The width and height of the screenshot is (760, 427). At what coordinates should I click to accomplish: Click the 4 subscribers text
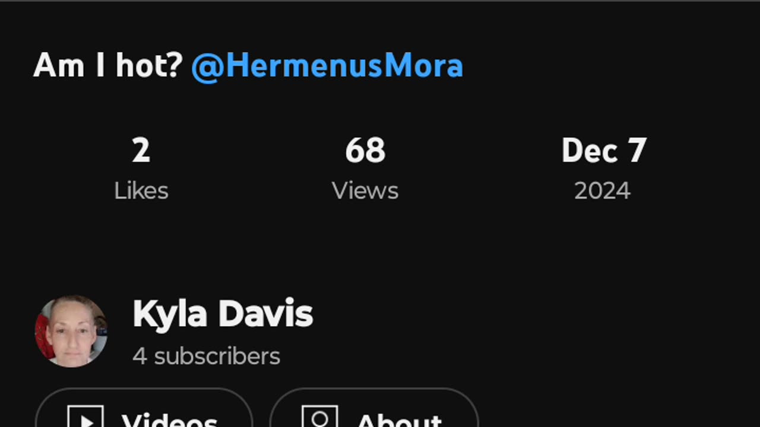pyautogui.click(x=207, y=356)
